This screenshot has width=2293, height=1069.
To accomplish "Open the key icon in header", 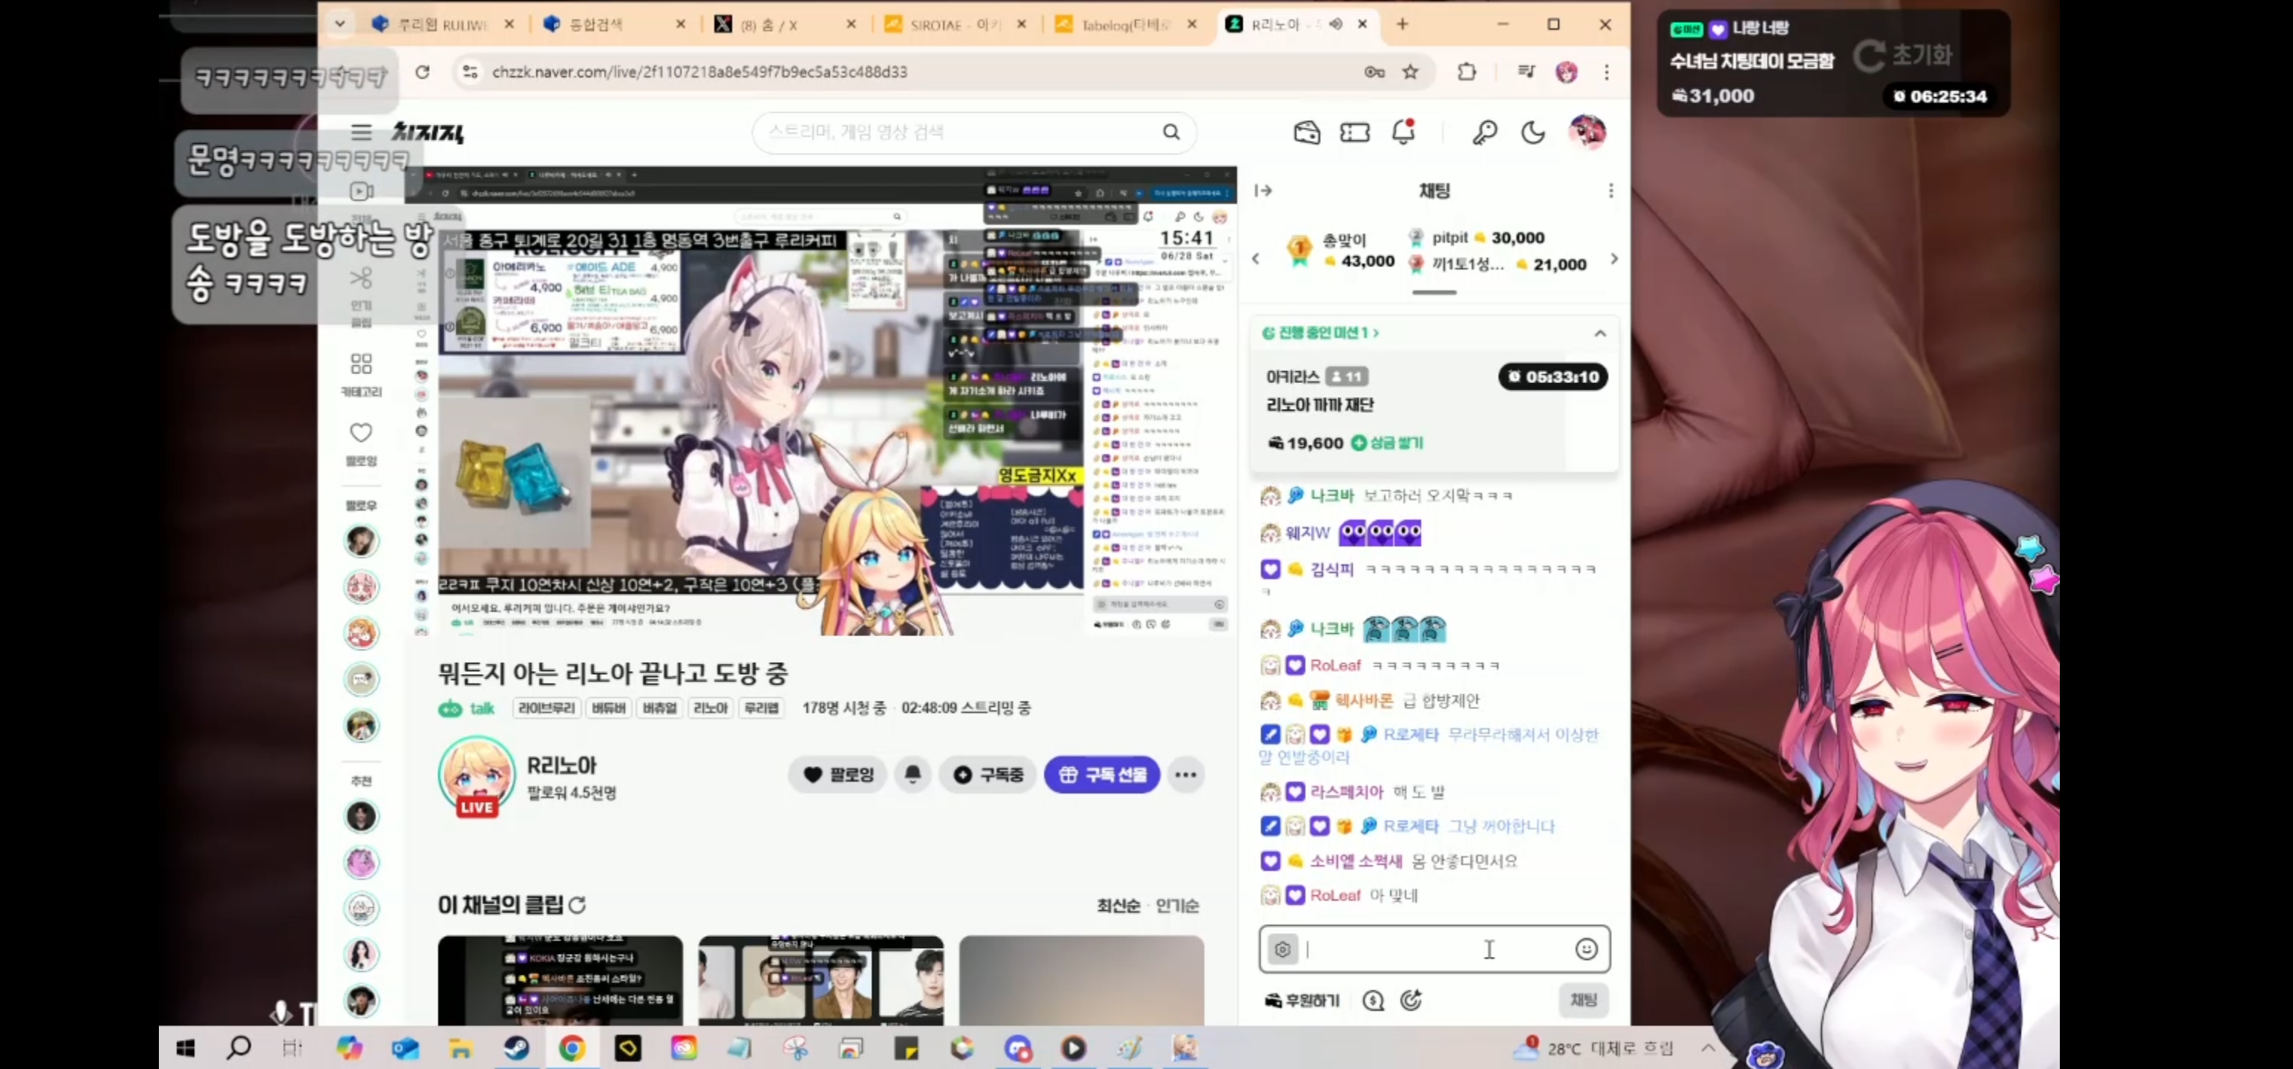I will (x=1484, y=133).
